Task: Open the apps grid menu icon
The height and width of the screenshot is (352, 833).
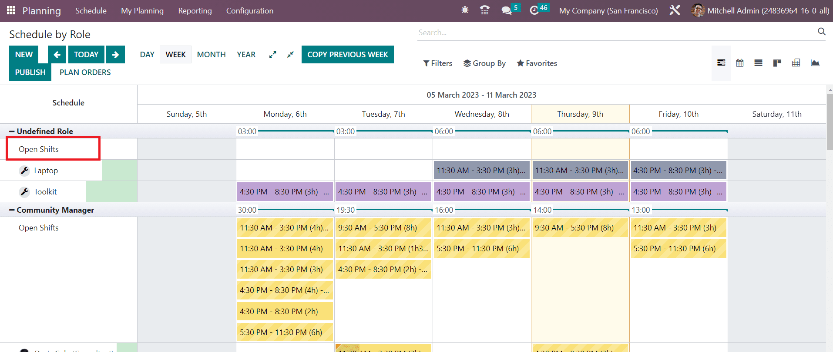Action: coord(11,10)
